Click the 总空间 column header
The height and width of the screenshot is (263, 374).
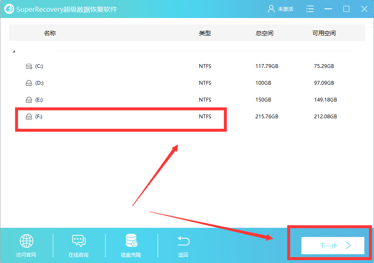pyautogui.click(x=264, y=33)
